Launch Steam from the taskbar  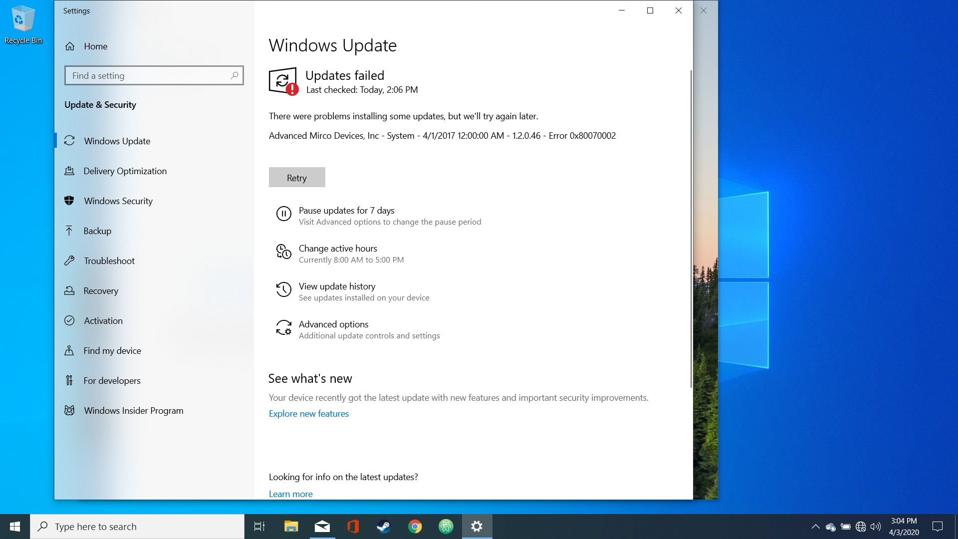click(384, 527)
